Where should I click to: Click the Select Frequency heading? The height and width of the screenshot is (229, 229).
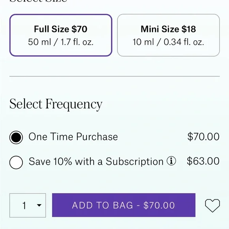tap(56, 104)
